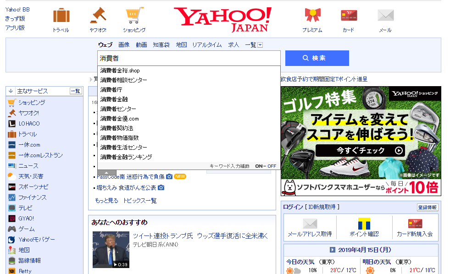
Task: Click sidebar ニュース icon
Action: click(12, 166)
